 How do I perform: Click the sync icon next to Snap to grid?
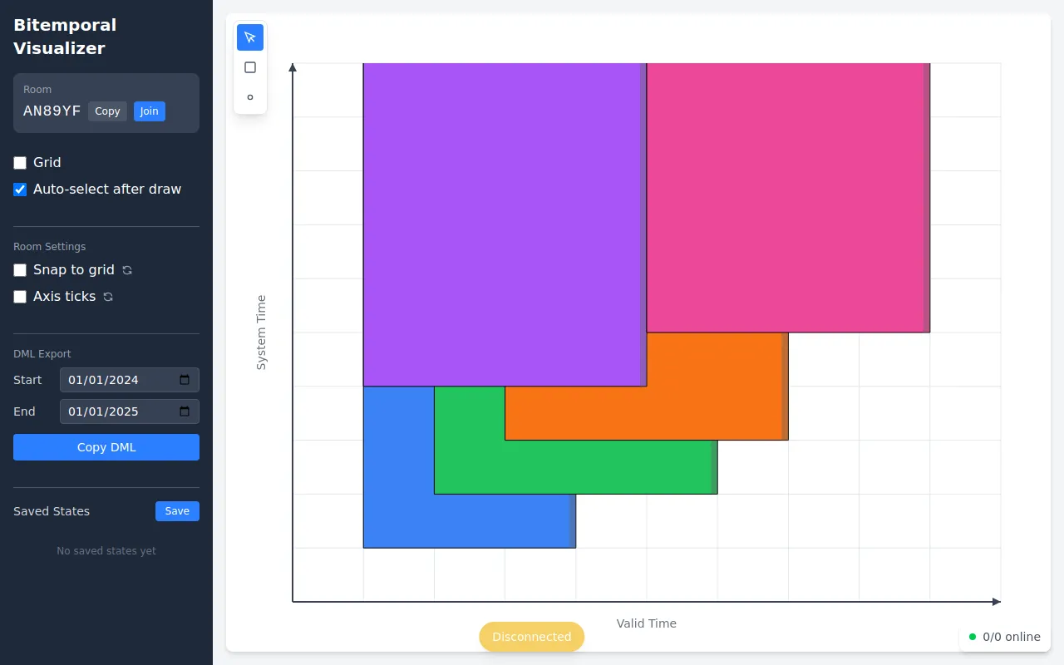pyautogui.click(x=126, y=270)
